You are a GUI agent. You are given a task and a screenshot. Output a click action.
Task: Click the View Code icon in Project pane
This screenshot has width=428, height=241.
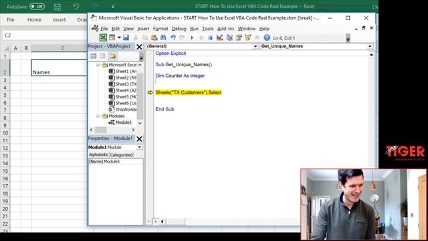tap(94, 56)
